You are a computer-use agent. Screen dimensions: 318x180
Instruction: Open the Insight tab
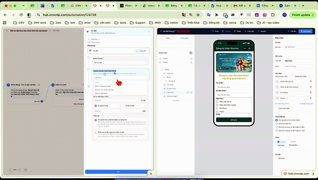tap(262, 31)
